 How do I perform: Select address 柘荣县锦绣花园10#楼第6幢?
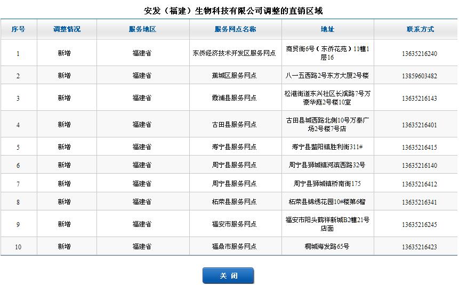coord(327,201)
